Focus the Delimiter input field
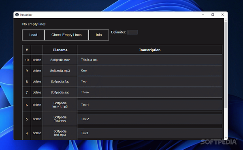This screenshot has height=150, width=243. tap(132, 32)
